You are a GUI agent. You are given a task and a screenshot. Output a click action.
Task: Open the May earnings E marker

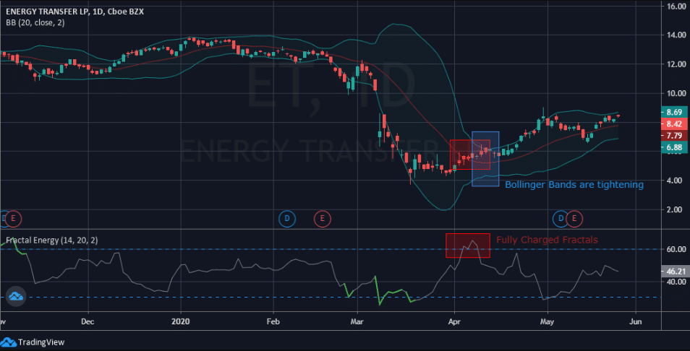tap(574, 217)
